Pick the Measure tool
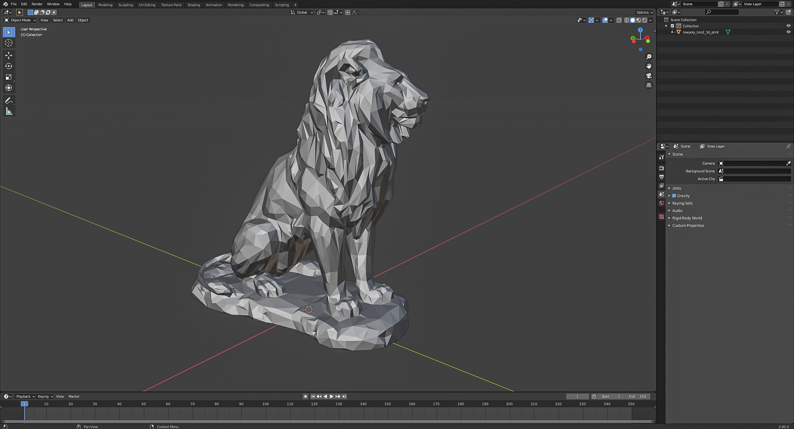Image resolution: width=794 pixels, height=429 pixels. point(9,111)
